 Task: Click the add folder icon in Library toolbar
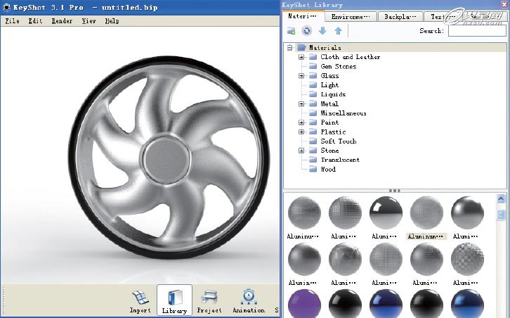click(x=292, y=31)
